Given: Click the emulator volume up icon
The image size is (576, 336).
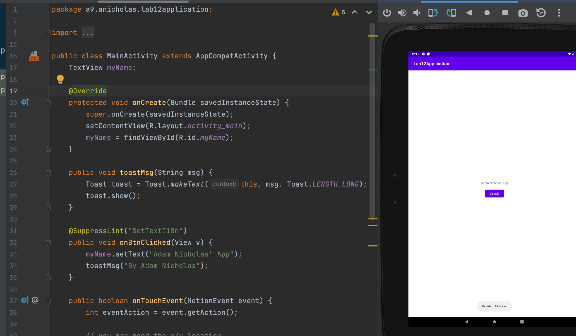Looking at the screenshot, I should pyautogui.click(x=402, y=13).
